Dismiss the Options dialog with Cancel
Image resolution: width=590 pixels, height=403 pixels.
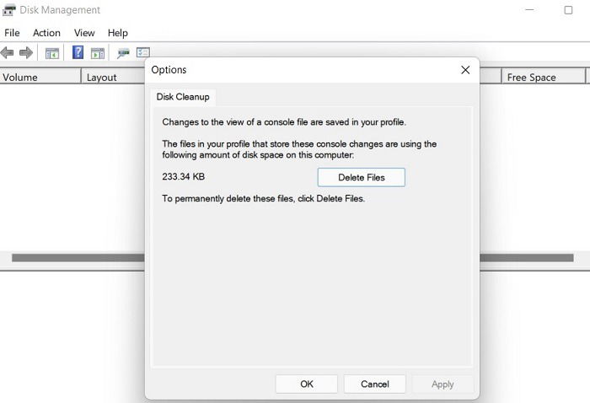point(375,384)
